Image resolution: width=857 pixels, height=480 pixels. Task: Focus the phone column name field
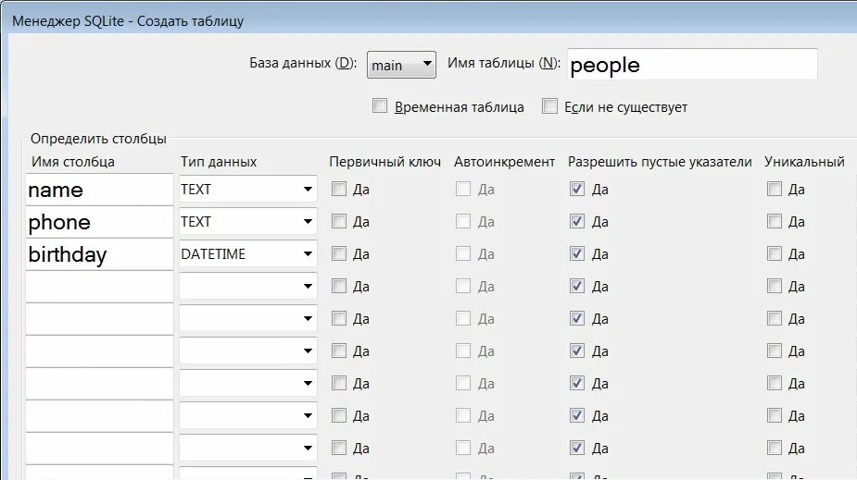[x=99, y=222]
